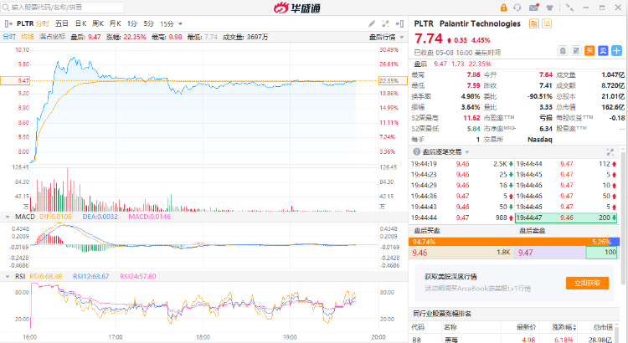Screen dimensions: 628x343
Task: Open the mail messages icon
Action: click(534, 8)
